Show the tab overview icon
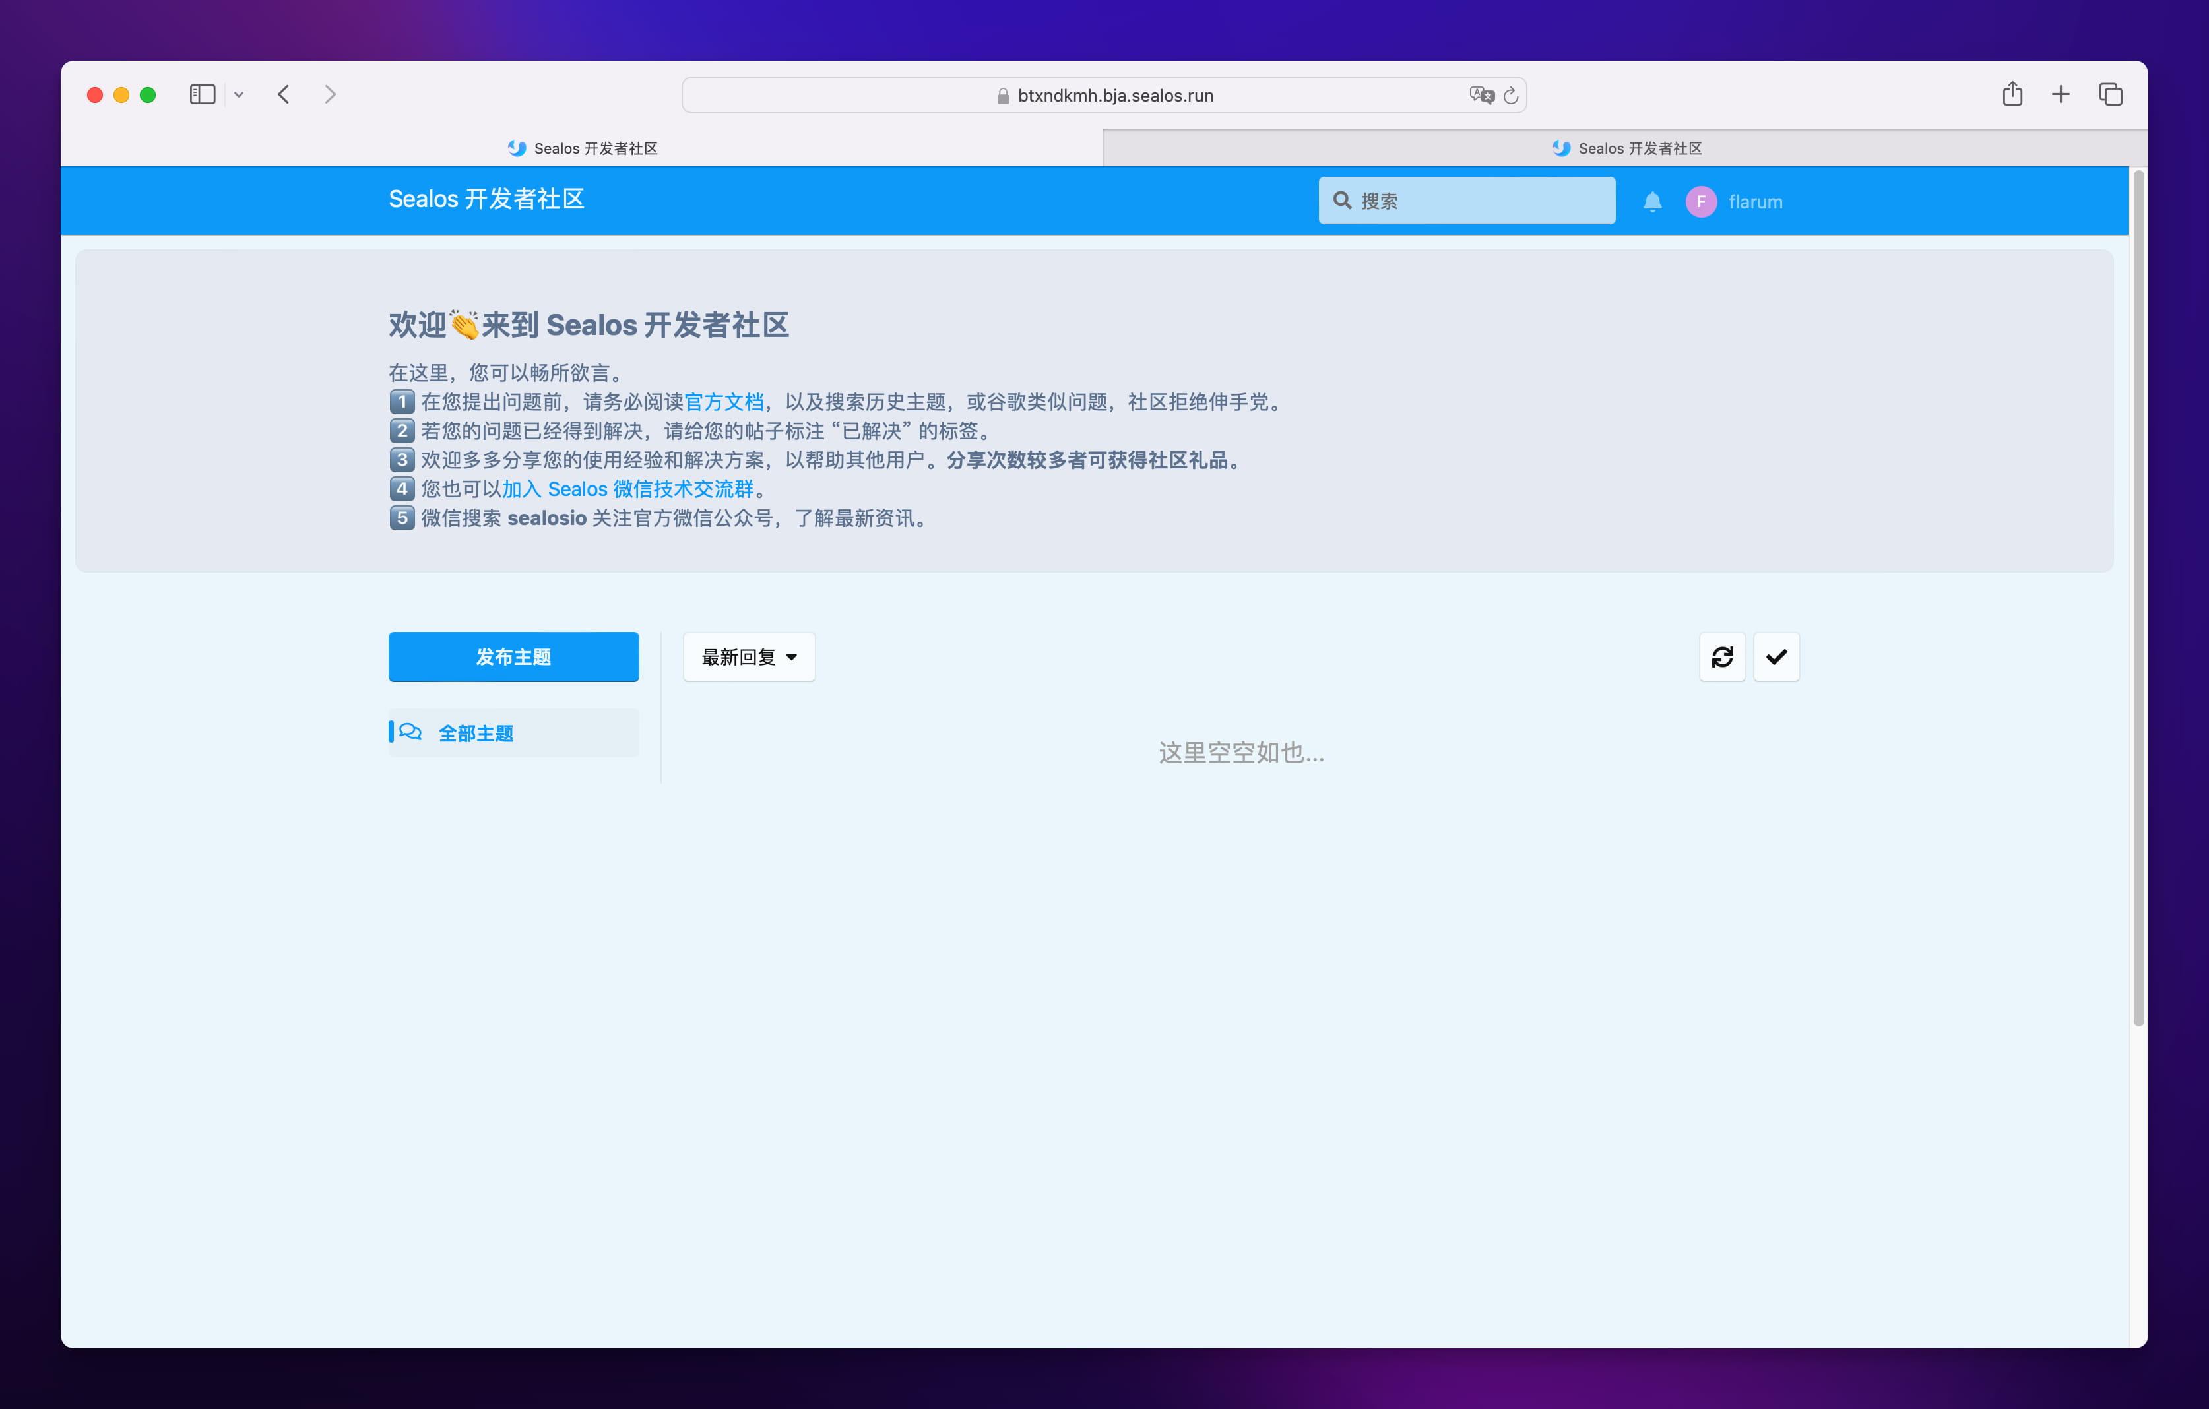Image resolution: width=2209 pixels, height=1409 pixels. [x=2110, y=94]
